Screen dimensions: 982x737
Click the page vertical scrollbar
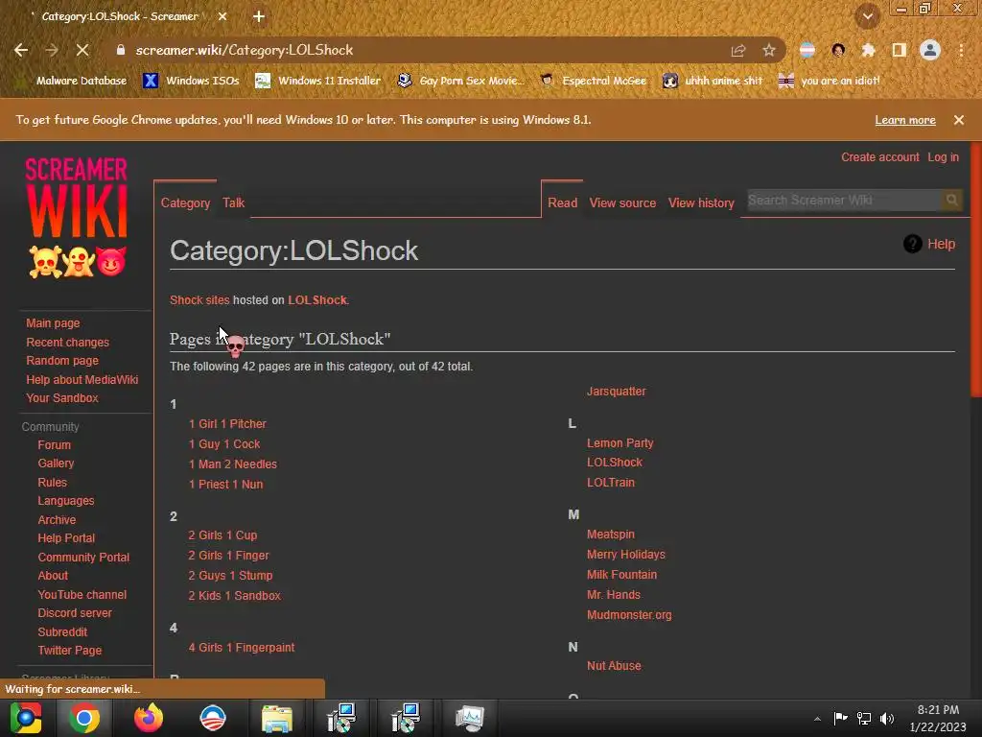[x=975, y=270]
